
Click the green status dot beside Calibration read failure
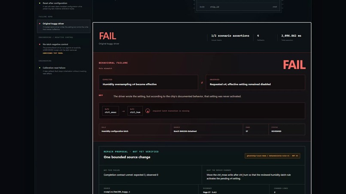[40, 68]
